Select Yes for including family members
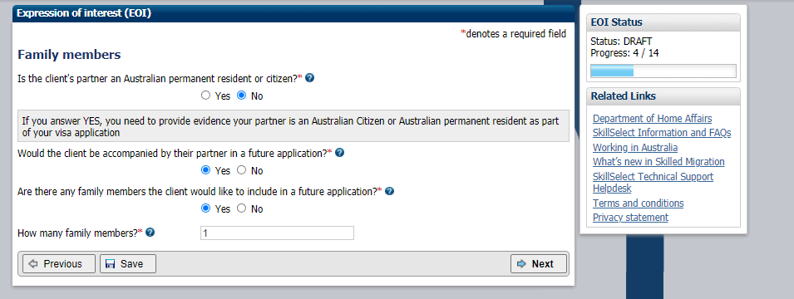 (x=205, y=208)
